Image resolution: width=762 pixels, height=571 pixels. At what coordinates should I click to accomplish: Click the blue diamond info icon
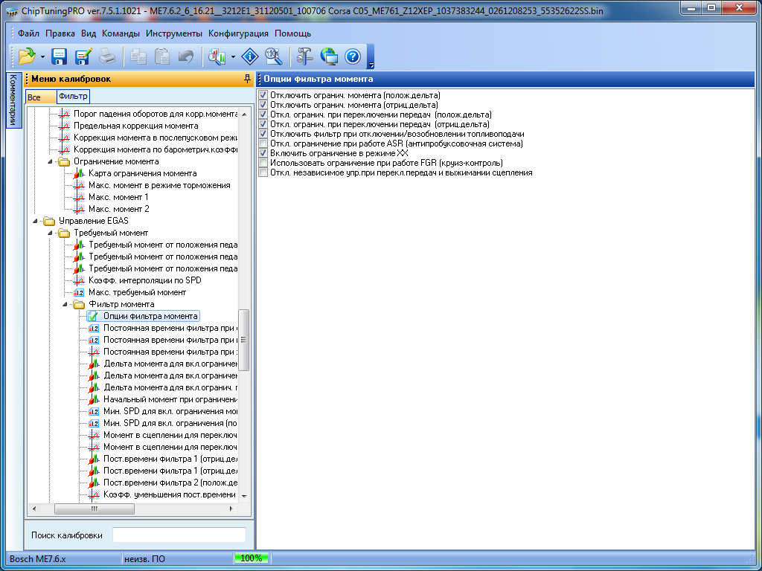tap(250, 57)
